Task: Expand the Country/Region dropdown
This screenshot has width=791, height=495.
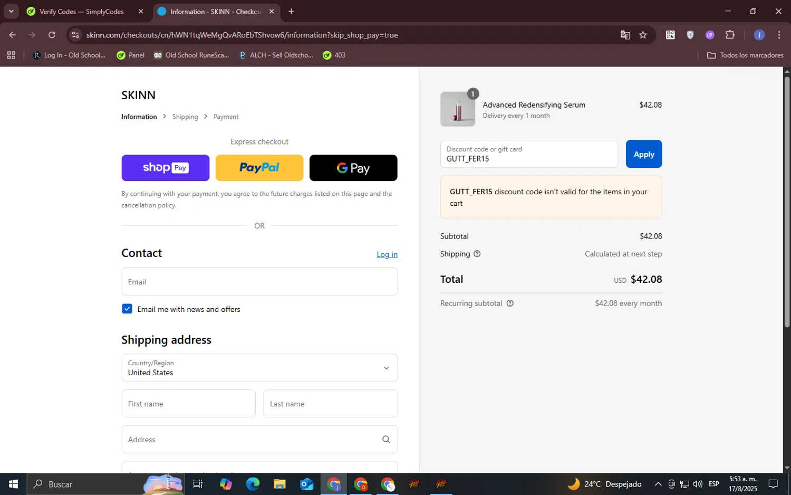Action: (259, 368)
